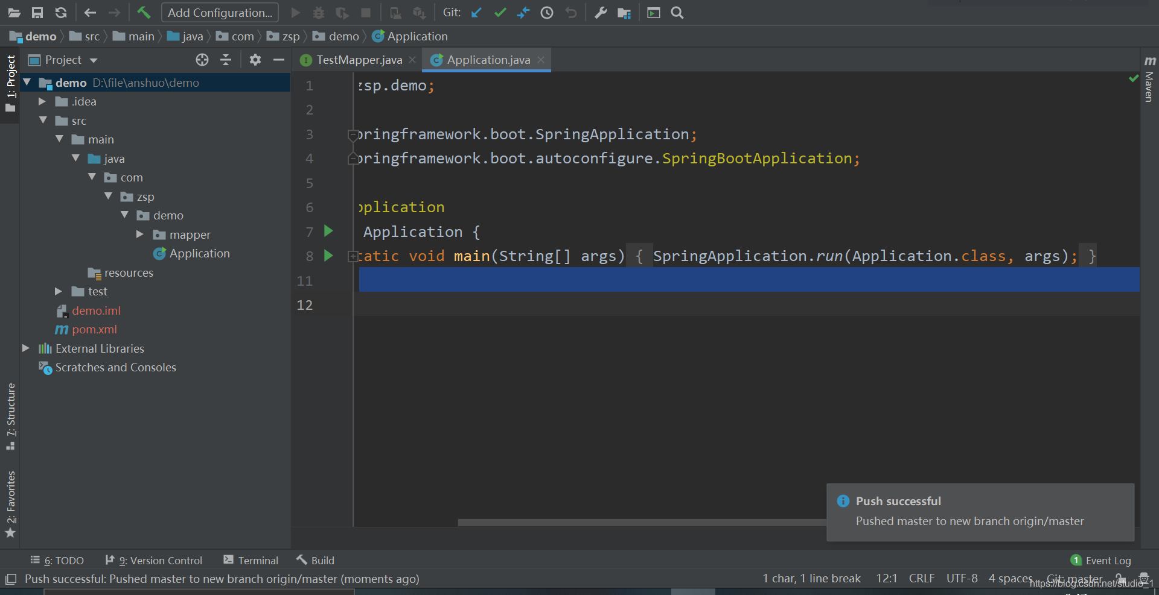Screen dimensions: 1159x595
Task: Collapse the demo root project node
Action: [27, 82]
